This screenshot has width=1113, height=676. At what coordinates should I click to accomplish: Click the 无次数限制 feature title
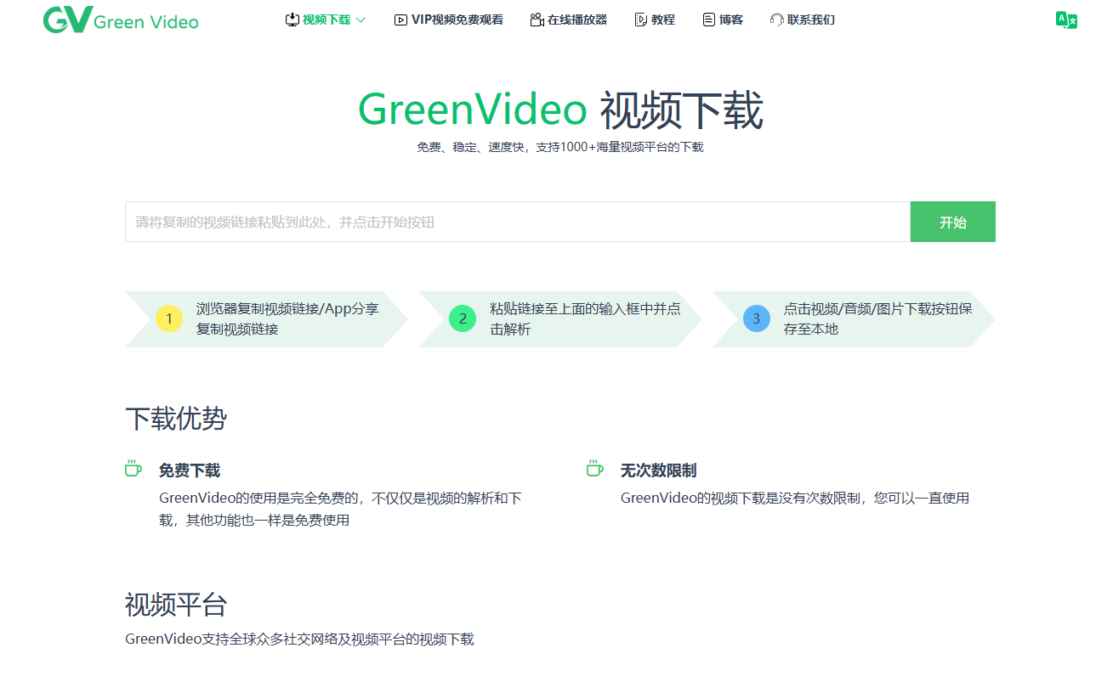659,470
